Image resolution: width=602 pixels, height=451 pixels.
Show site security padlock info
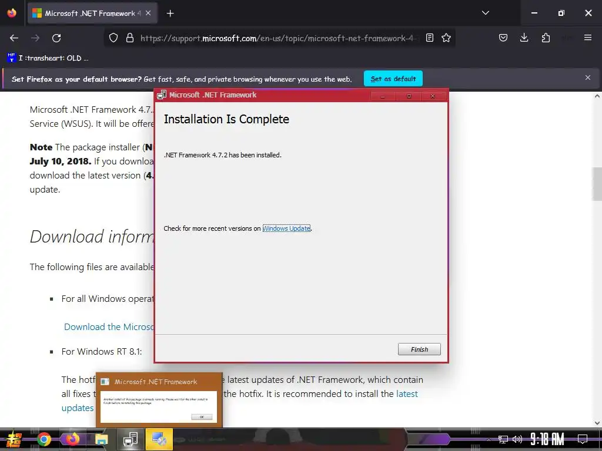[x=130, y=38]
